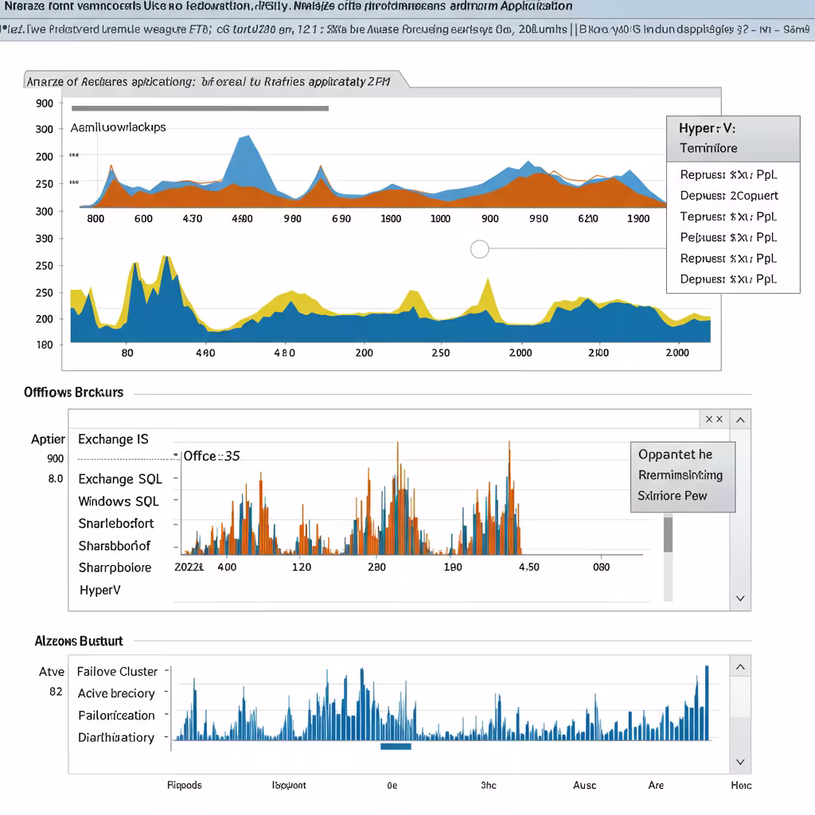Pick Windows SQL from the application list
The image size is (815, 815).
pyautogui.click(x=119, y=501)
